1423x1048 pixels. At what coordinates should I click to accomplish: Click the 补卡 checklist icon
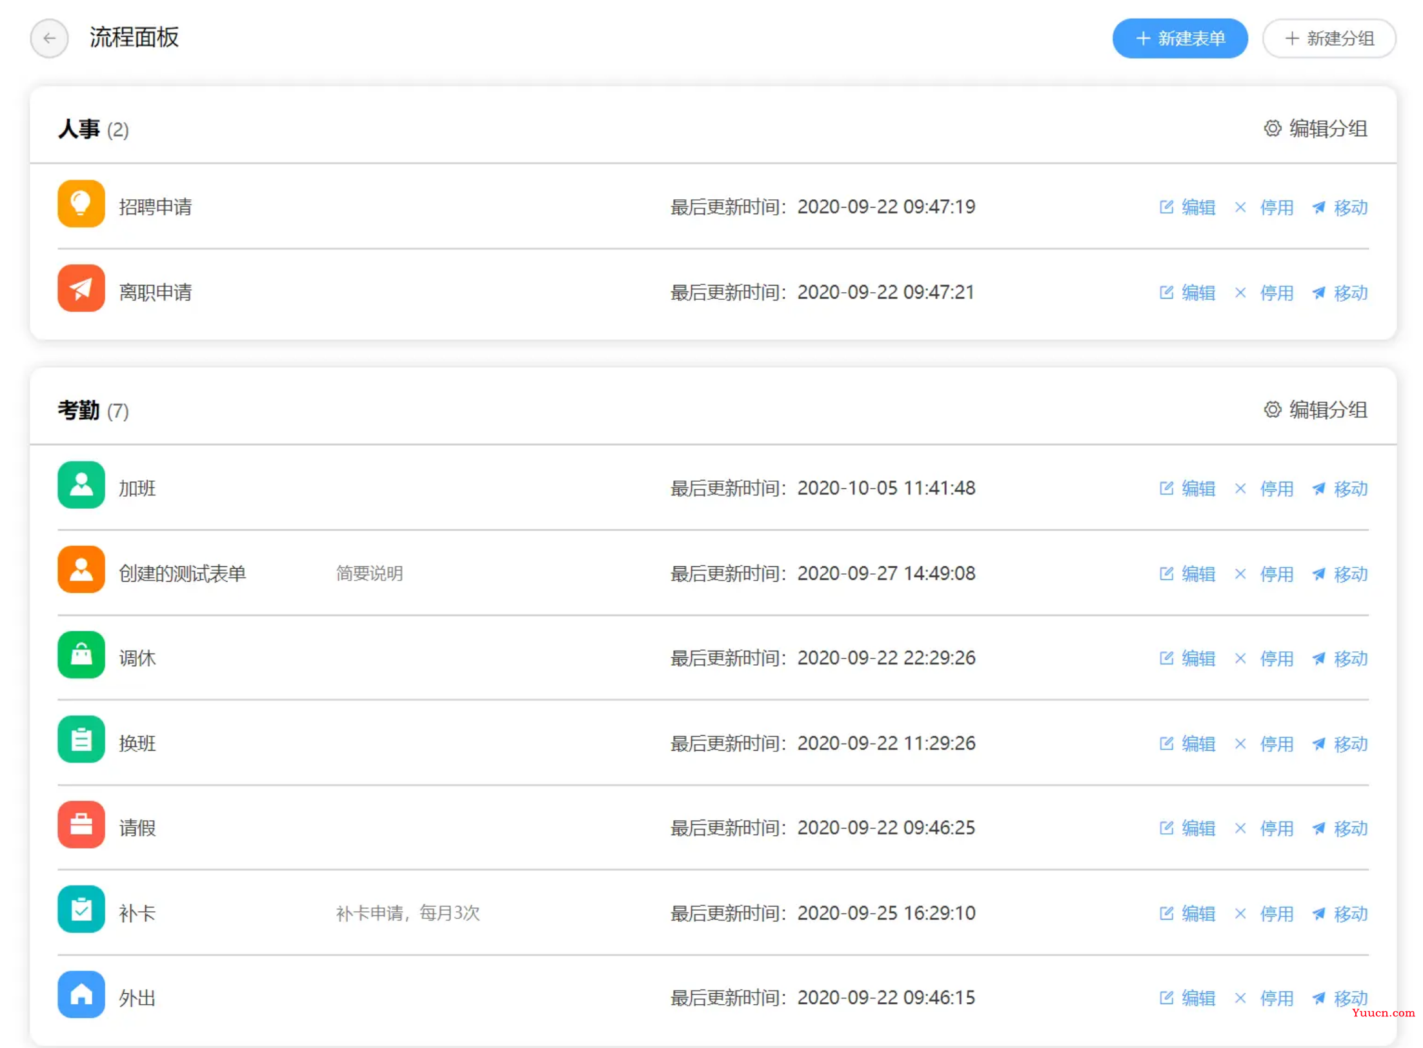(x=81, y=909)
